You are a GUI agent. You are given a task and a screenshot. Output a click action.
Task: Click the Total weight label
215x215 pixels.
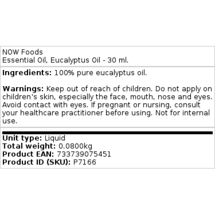(x=29, y=146)
